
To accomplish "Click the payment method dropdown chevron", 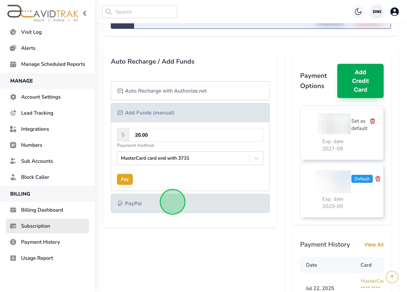I will click(257, 158).
